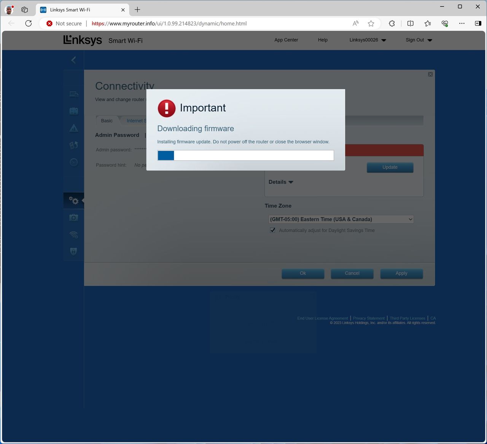Select the Connectivity gears icon

pos(74,200)
